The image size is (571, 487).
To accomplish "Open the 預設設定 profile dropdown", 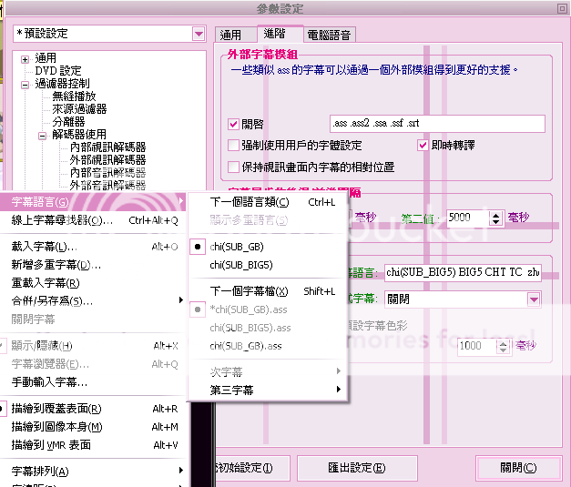I will (x=199, y=34).
